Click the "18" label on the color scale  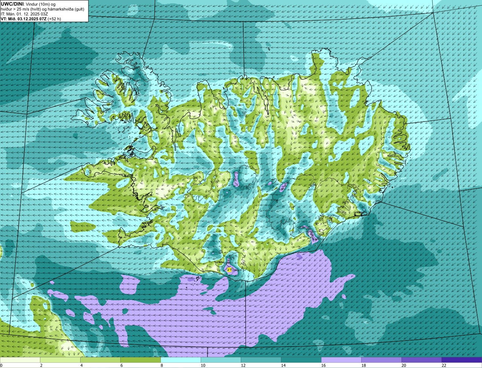click(364, 365)
